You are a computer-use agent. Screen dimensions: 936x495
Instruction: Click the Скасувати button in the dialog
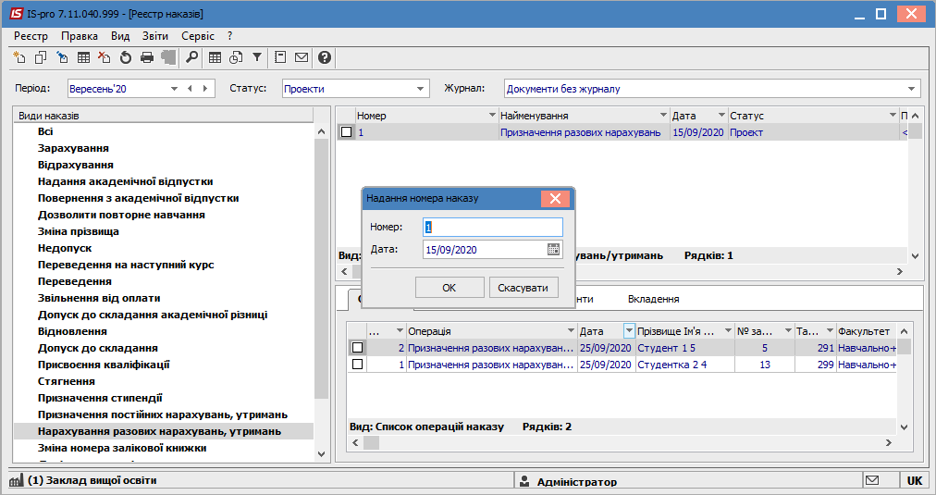pos(523,288)
